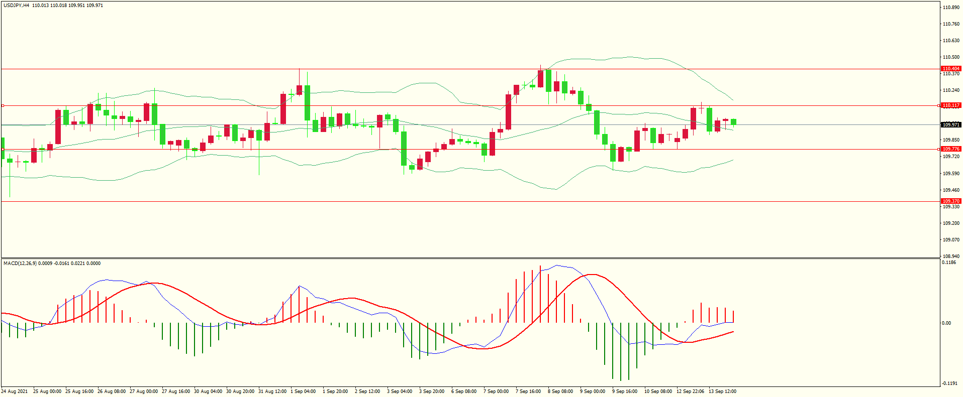
Task: Click the 2 Sep 12:00 time label
Action: click(x=367, y=391)
